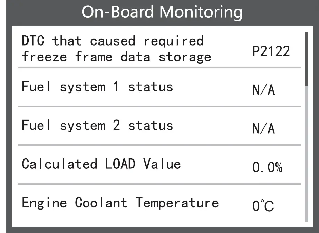Image resolution: width=319 pixels, height=233 pixels.
Task: Click the 0°C coolant temperature reading
Action: tap(263, 206)
